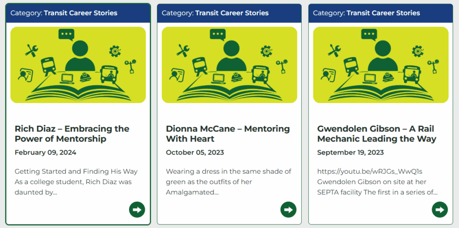Open the Dionna McCane story thumbnail image
This screenshot has height=228, width=459.
click(229, 65)
